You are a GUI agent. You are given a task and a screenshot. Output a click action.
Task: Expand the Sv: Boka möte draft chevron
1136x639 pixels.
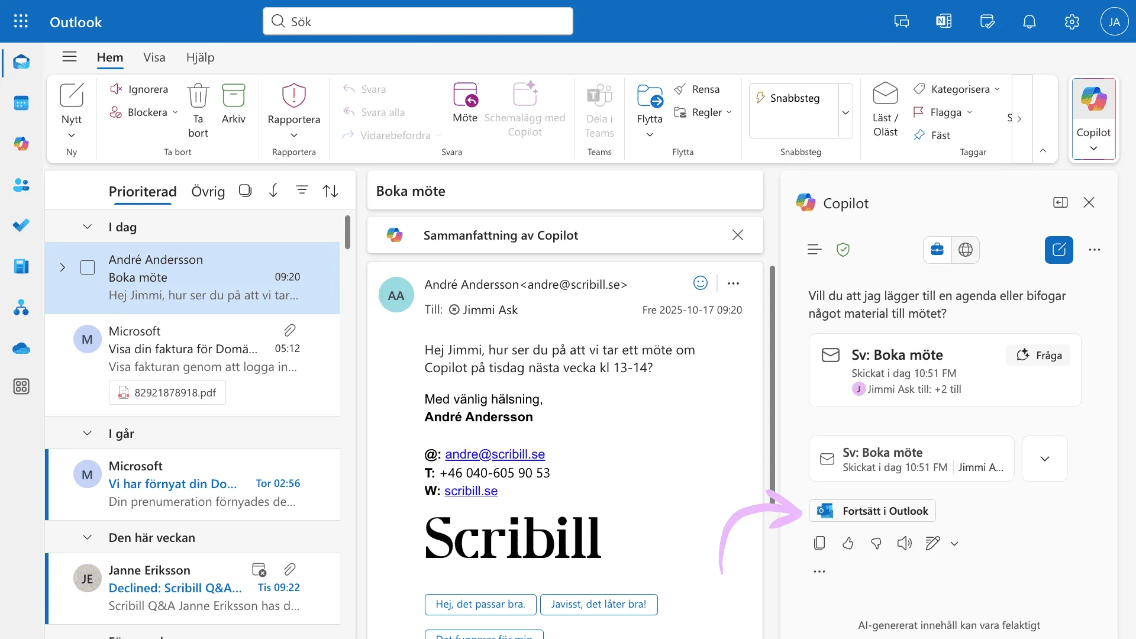(x=1045, y=459)
